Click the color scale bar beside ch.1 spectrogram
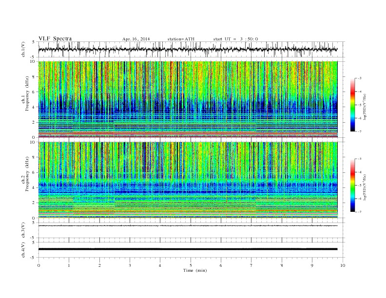386x298 pixels. click(x=353, y=105)
